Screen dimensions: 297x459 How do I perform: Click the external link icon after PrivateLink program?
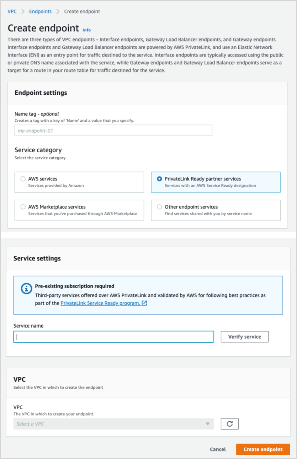coord(144,303)
